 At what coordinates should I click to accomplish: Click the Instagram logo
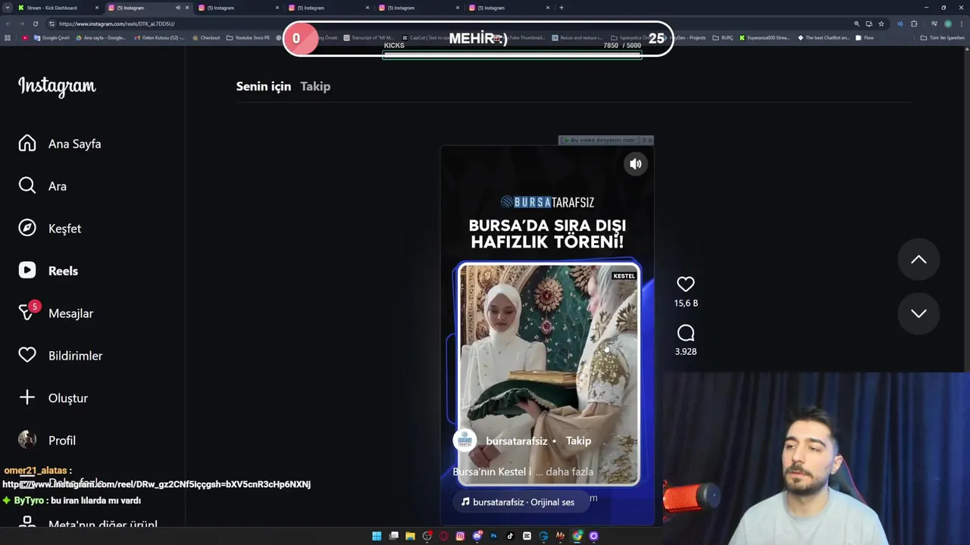tap(57, 86)
